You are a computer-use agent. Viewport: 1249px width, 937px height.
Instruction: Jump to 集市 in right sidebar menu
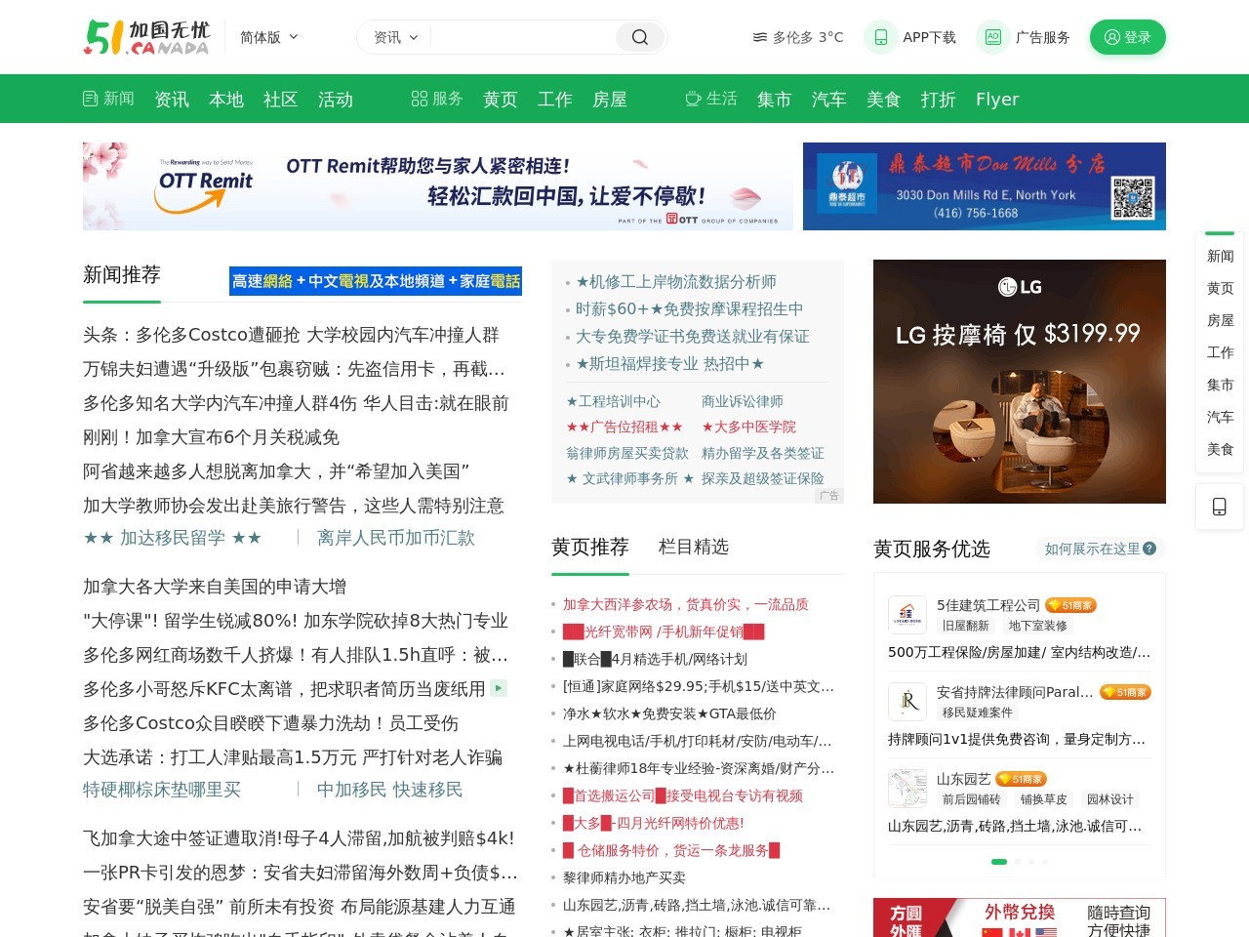click(x=1220, y=385)
